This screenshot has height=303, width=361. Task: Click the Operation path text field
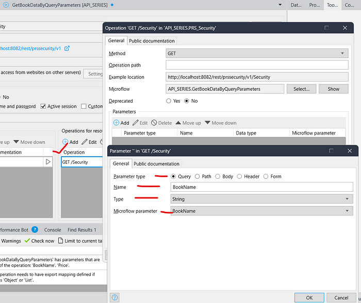point(257,65)
